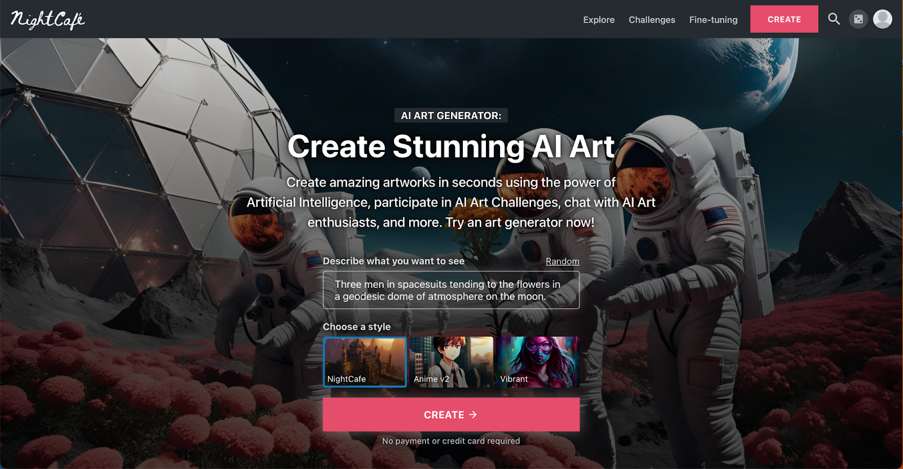Viewport: 903px width, 469px height.
Task: Click the arrow on the large CREATE button
Action: pos(473,415)
